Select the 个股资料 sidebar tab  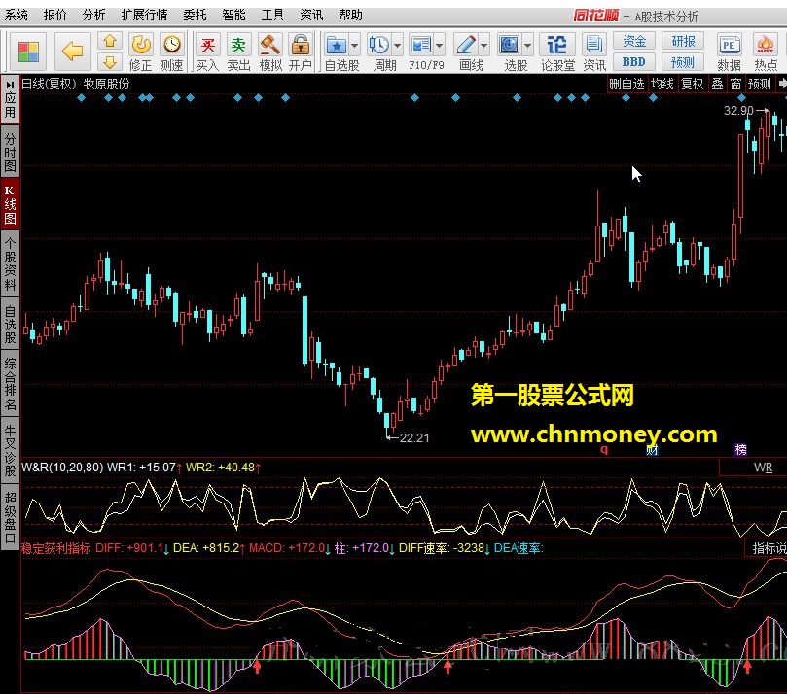[x=10, y=264]
